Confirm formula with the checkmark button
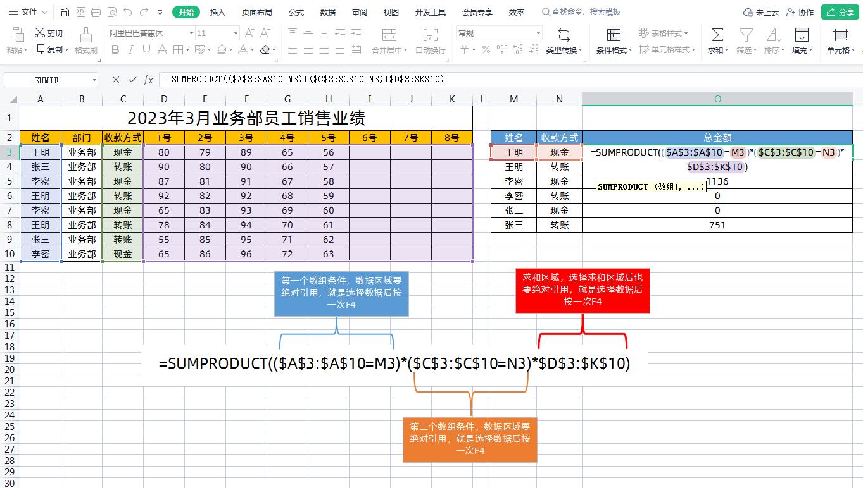Viewport: 863px width, 488px height. point(131,80)
